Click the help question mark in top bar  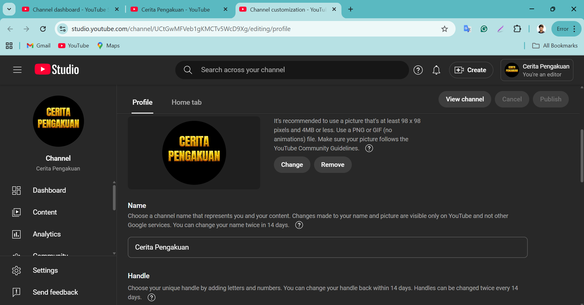click(418, 70)
